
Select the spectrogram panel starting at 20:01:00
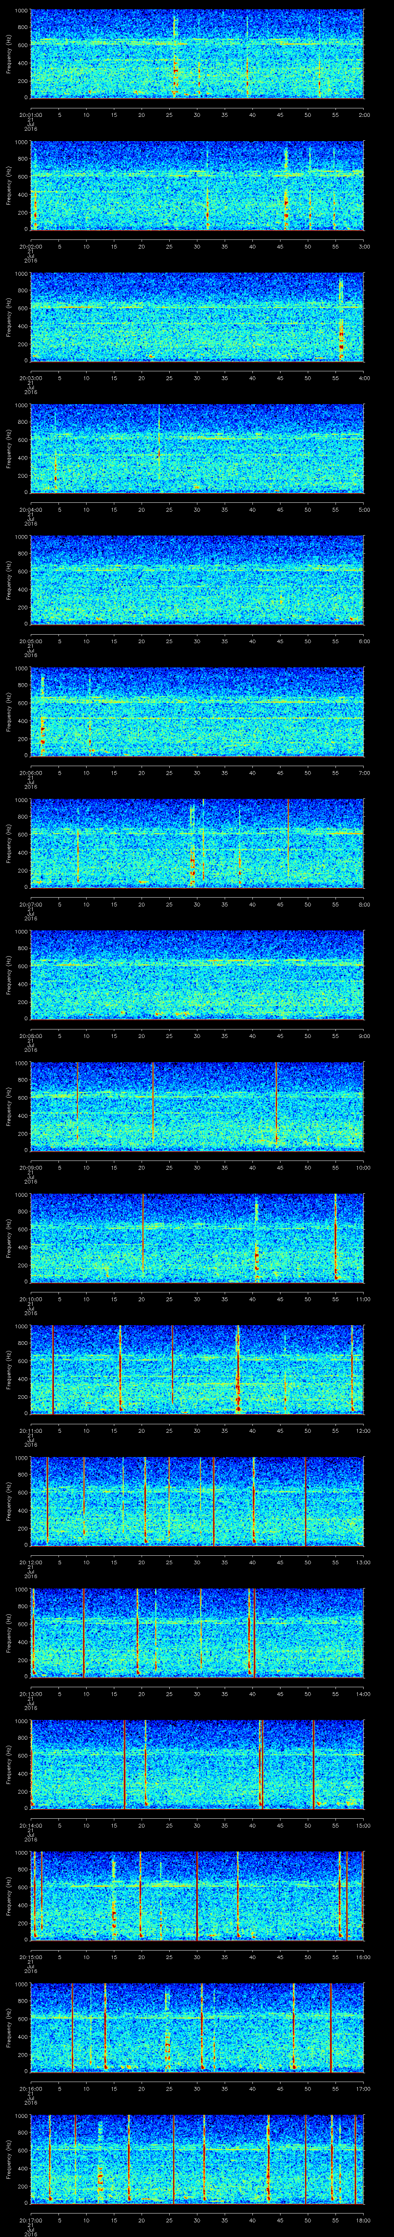click(x=197, y=54)
